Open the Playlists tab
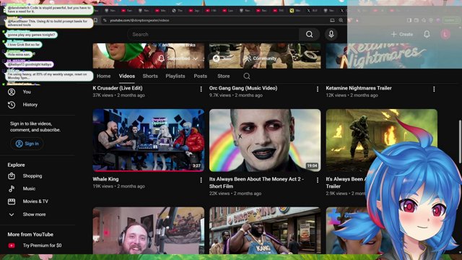The image size is (462, 260). pyautogui.click(x=175, y=76)
